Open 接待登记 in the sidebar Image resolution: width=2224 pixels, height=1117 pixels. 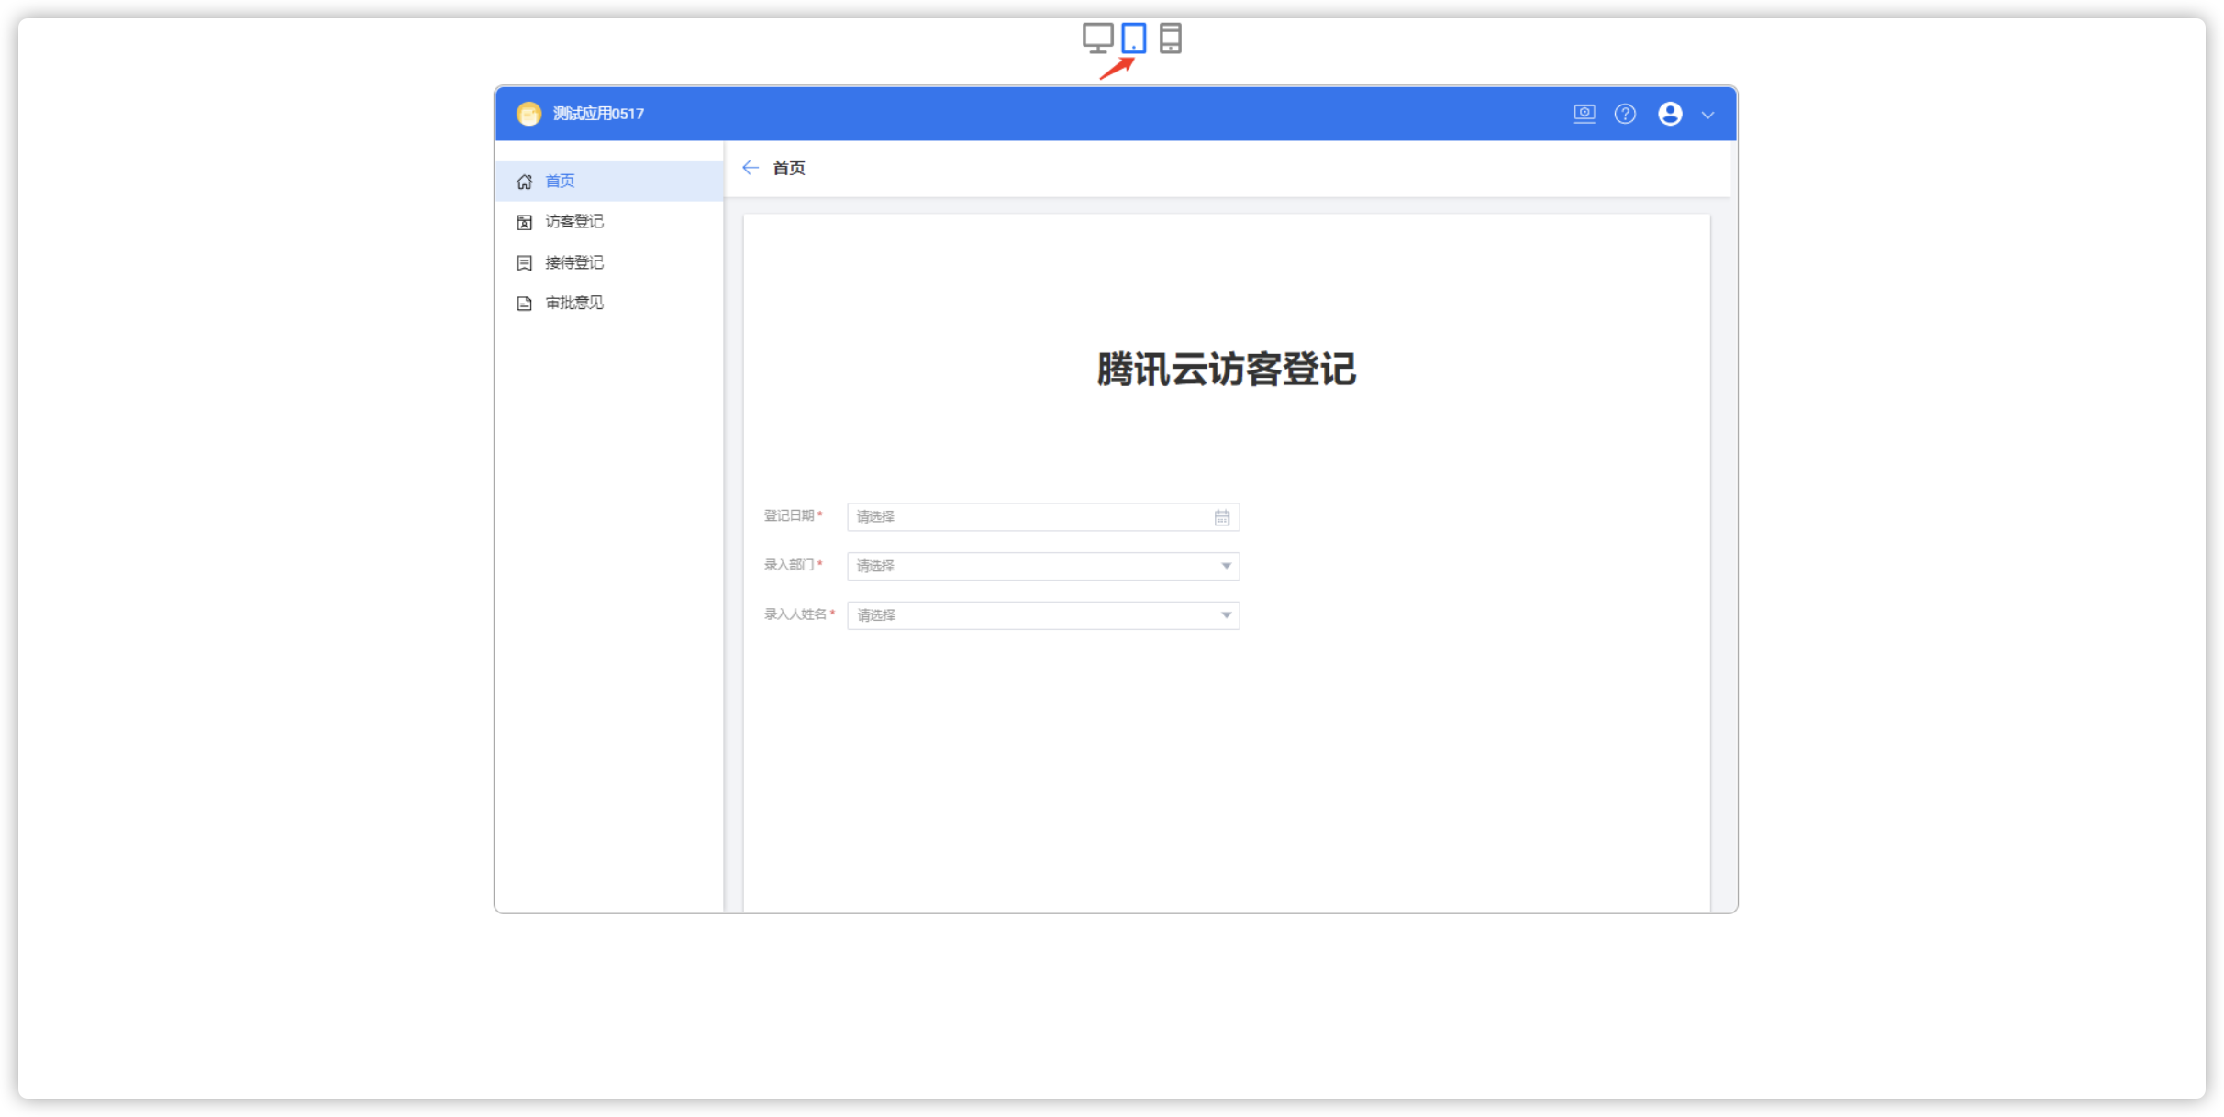(x=609, y=262)
